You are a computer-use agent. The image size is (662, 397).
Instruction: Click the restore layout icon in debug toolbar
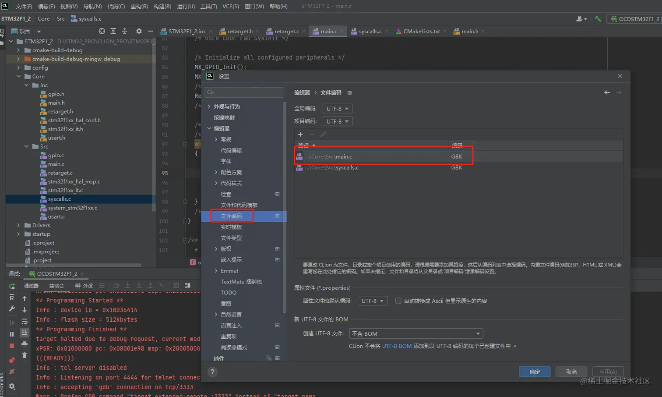(187, 286)
